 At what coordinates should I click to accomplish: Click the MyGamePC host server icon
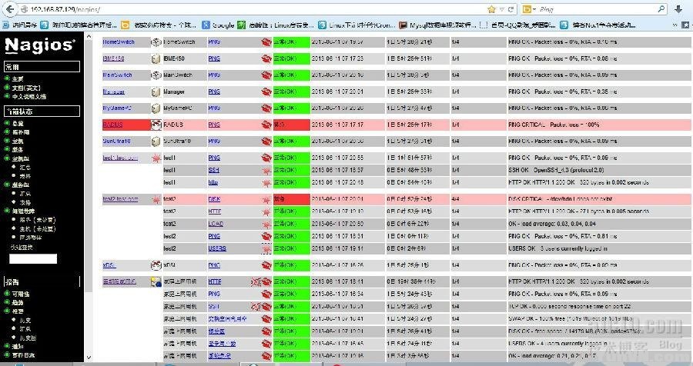pos(156,108)
